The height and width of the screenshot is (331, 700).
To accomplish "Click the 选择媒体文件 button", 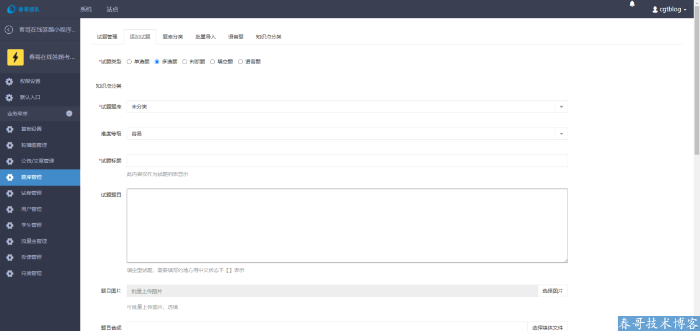I will point(547,328).
